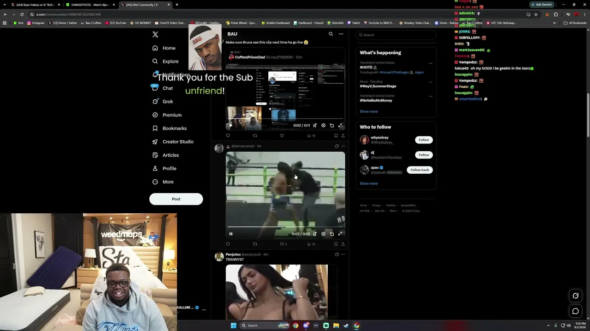Image resolution: width=590 pixels, height=331 pixels.
Task: Switch to the Ryan Hukery on X tab
Action: point(35,5)
